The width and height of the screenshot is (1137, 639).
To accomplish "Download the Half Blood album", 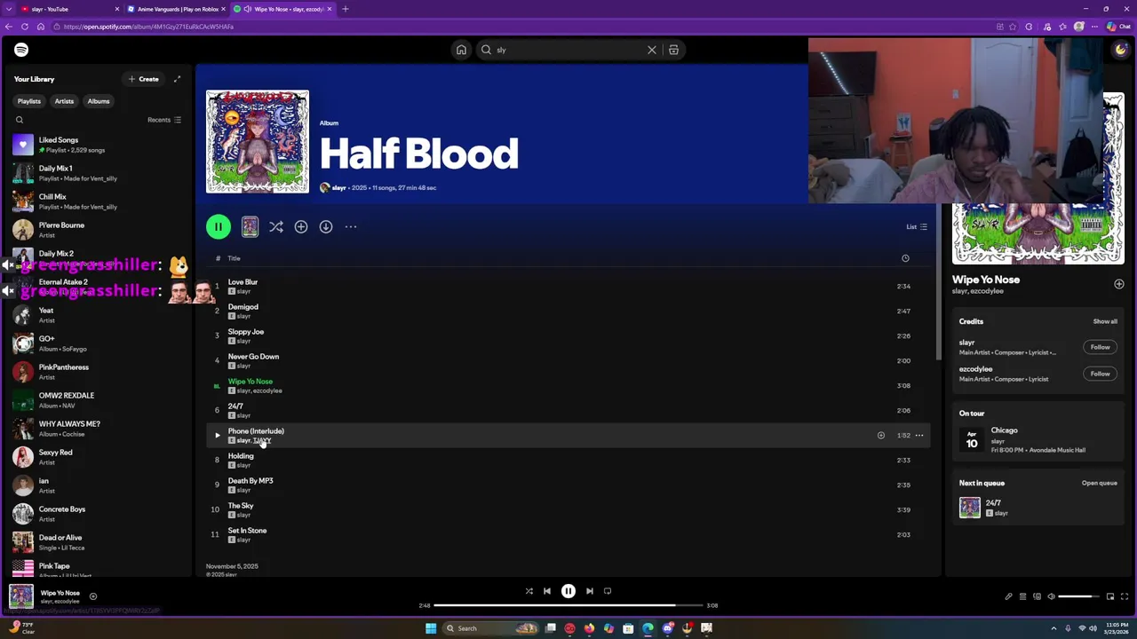I will point(326,227).
